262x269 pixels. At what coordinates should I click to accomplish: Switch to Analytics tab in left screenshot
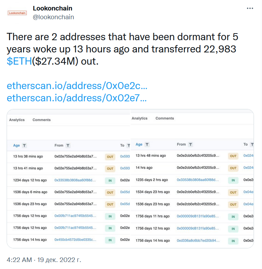tap(17, 120)
